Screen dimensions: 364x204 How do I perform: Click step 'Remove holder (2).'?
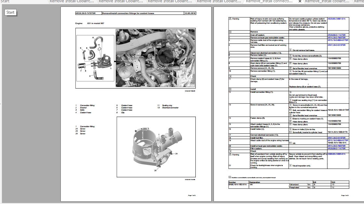258,55
